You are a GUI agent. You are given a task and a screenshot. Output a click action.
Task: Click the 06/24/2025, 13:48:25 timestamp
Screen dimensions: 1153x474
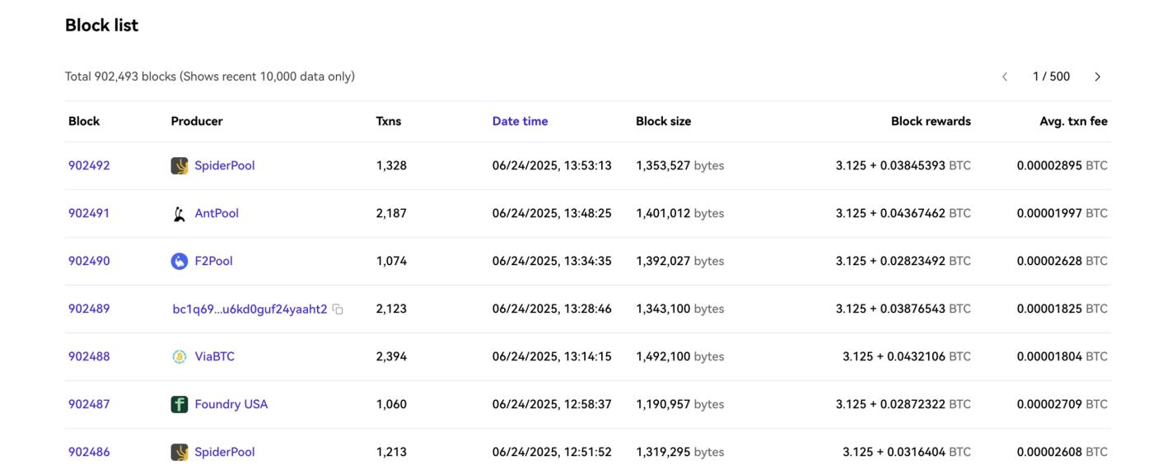(x=552, y=213)
